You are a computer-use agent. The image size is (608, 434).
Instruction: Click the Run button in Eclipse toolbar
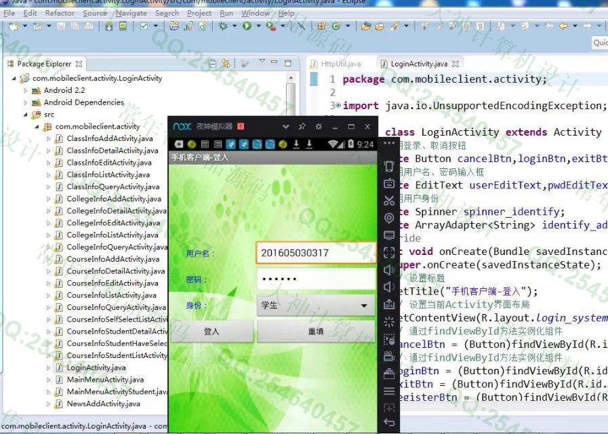247,26
